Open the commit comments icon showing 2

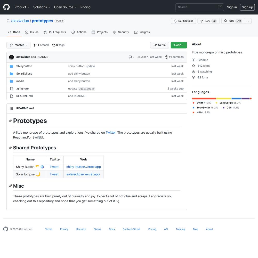pos(130,57)
